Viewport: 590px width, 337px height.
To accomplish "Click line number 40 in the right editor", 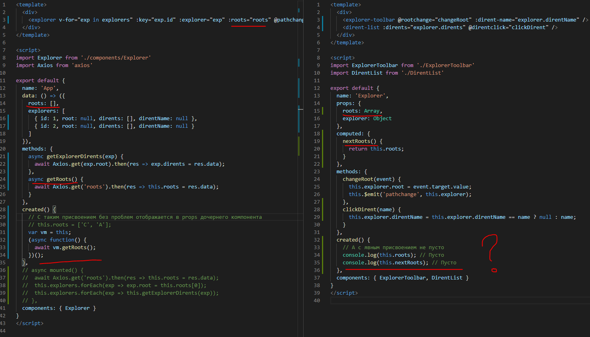I will click(x=317, y=300).
